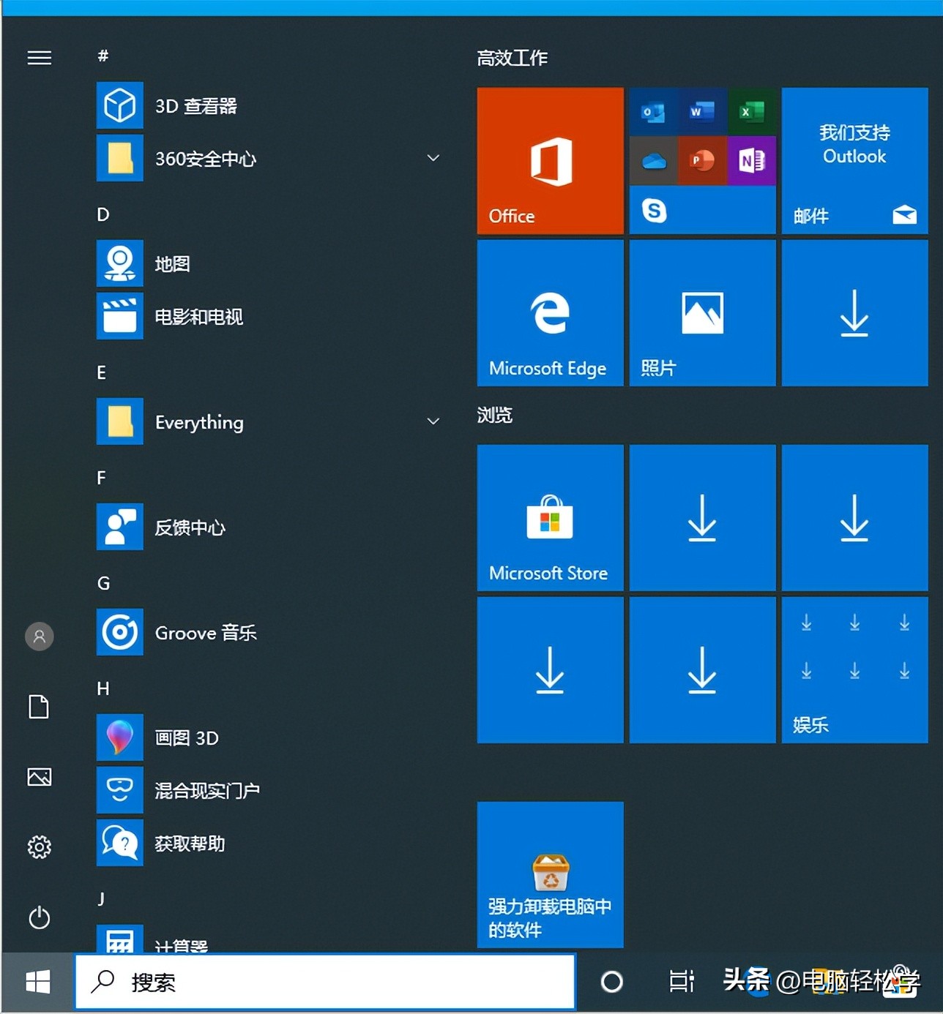Open the 照片 photos tile
This screenshot has height=1014, width=943.
[x=703, y=313]
